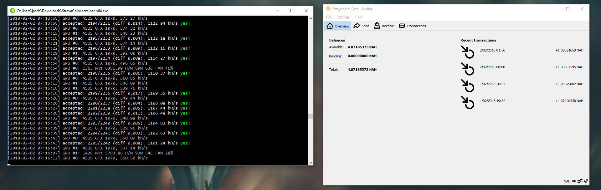Click the last console line with 550.50 kH/s

pos(78,158)
